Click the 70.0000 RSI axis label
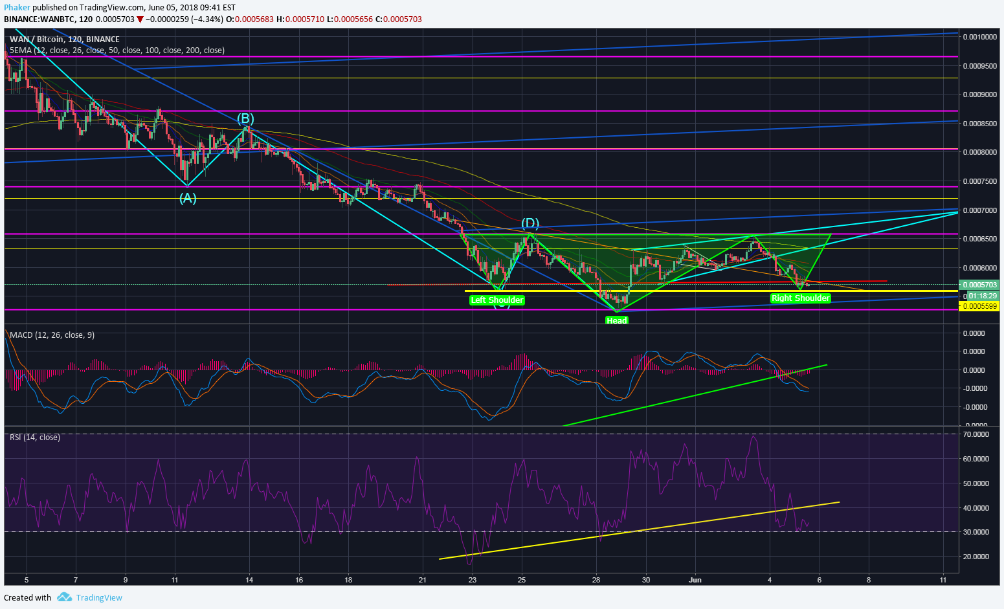 click(x=976, y=434)
